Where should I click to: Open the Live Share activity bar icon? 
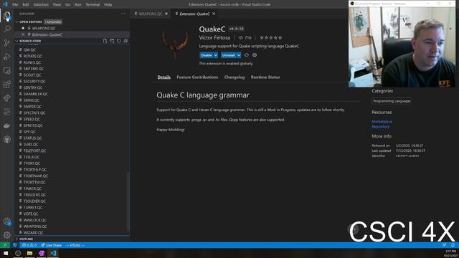(x=6, y=98)
